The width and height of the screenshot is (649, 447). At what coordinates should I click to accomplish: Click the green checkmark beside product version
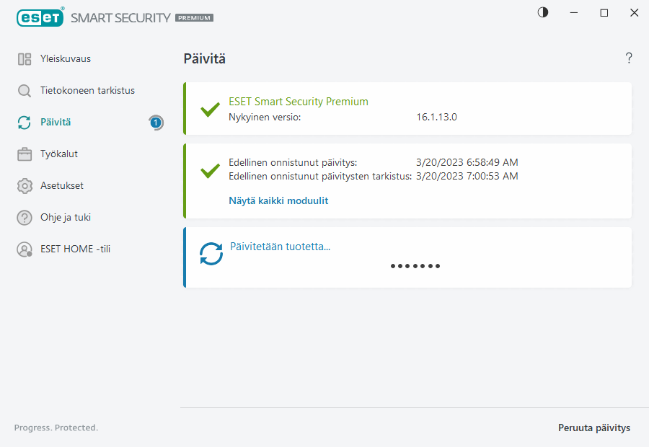pyautogui.click(x=210, y=110)
